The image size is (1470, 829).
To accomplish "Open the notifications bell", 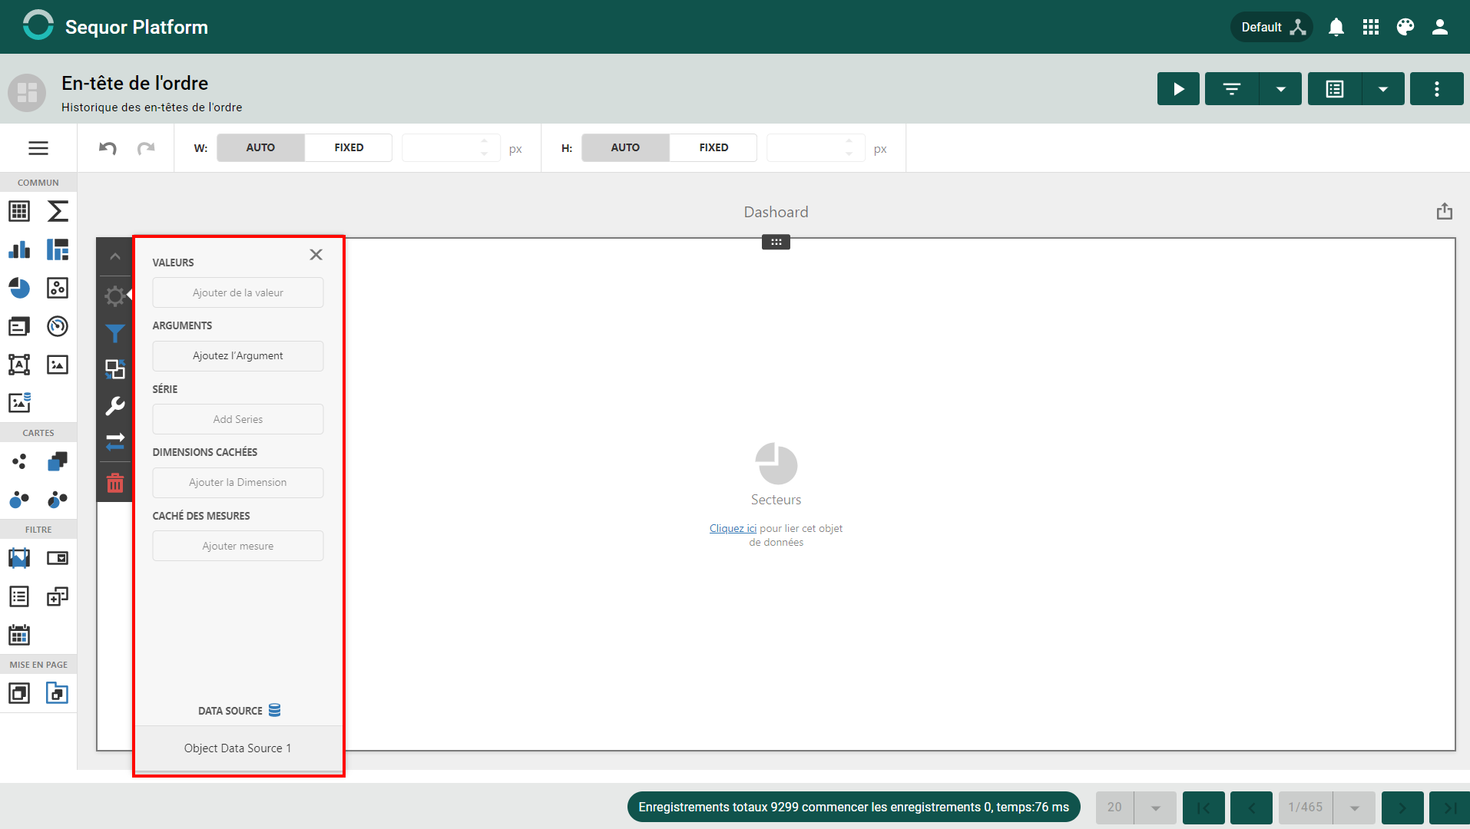I will click(x=1336, y=27).
